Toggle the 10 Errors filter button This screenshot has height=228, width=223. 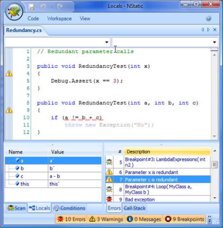71,219
